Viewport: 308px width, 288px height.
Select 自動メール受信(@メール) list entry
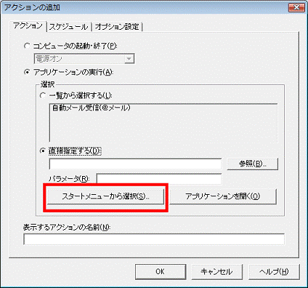tap(92, 108)
